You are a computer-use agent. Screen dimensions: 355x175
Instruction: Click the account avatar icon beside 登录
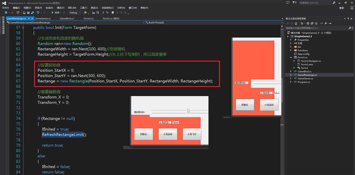click(351, 8)
